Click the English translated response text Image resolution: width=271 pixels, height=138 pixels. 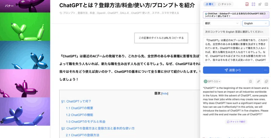click(236, 101)
